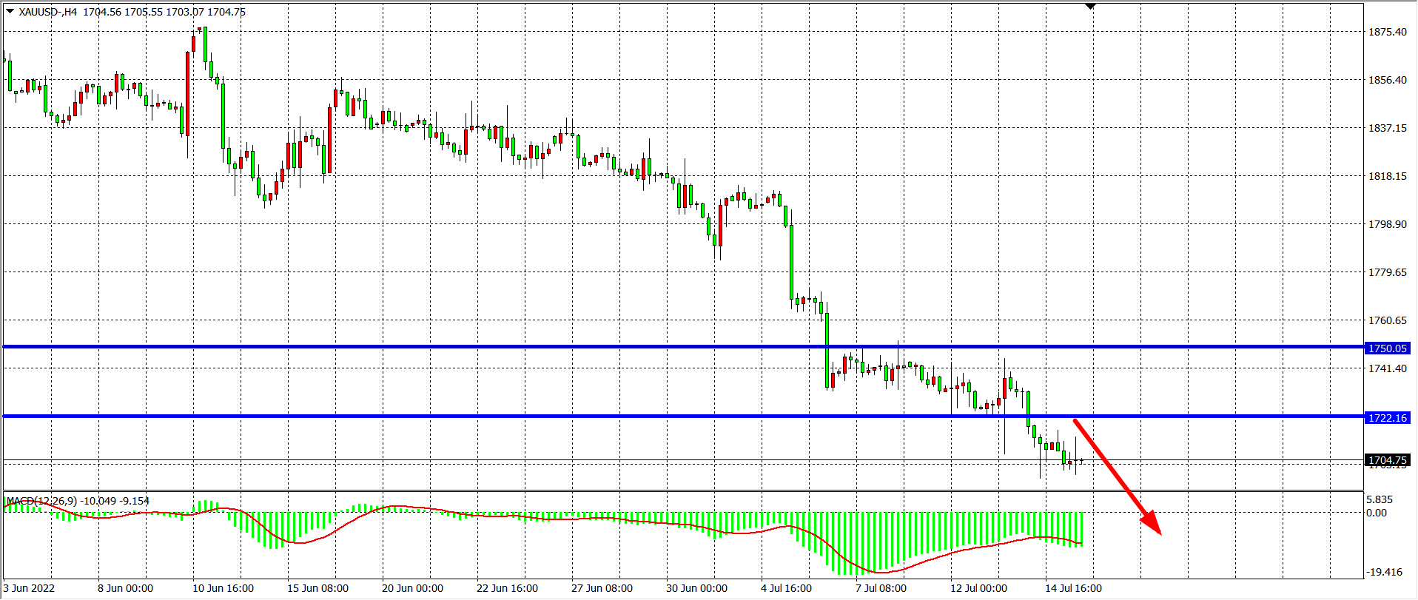Click the 1750.05 blue price tag
This screenshot has width=1418, height=600.
pos(1387,348)
